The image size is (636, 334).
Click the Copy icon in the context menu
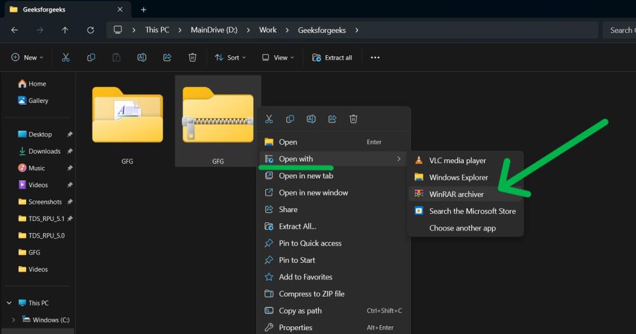pyautogui.click(x=290, y=119)
